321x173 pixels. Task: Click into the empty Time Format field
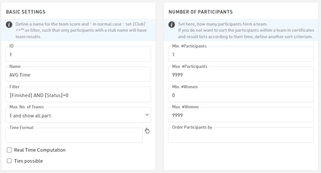point(74,136)
